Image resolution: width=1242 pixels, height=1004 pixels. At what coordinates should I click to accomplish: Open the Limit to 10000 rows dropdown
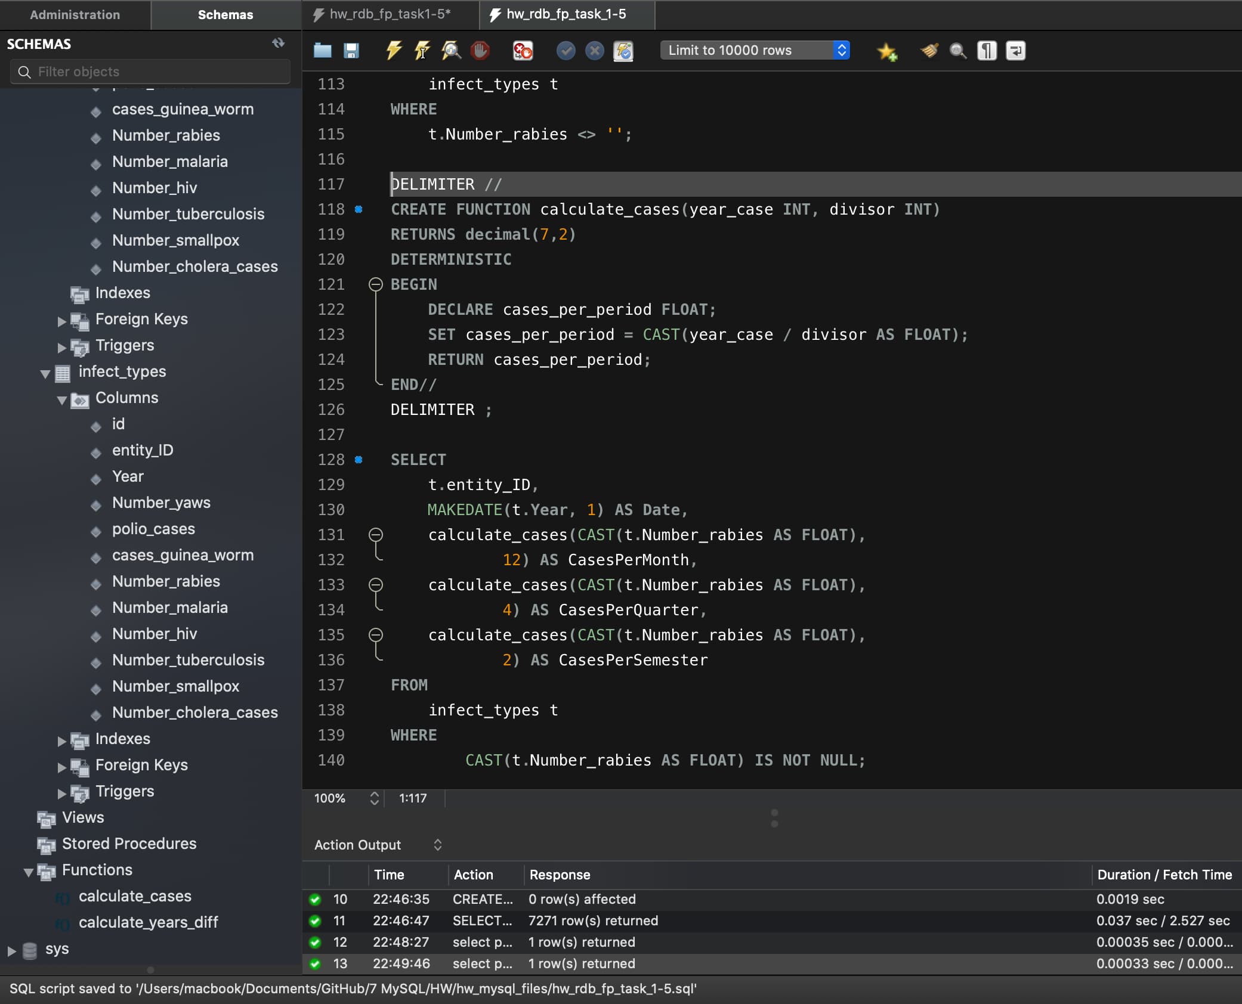755,50
